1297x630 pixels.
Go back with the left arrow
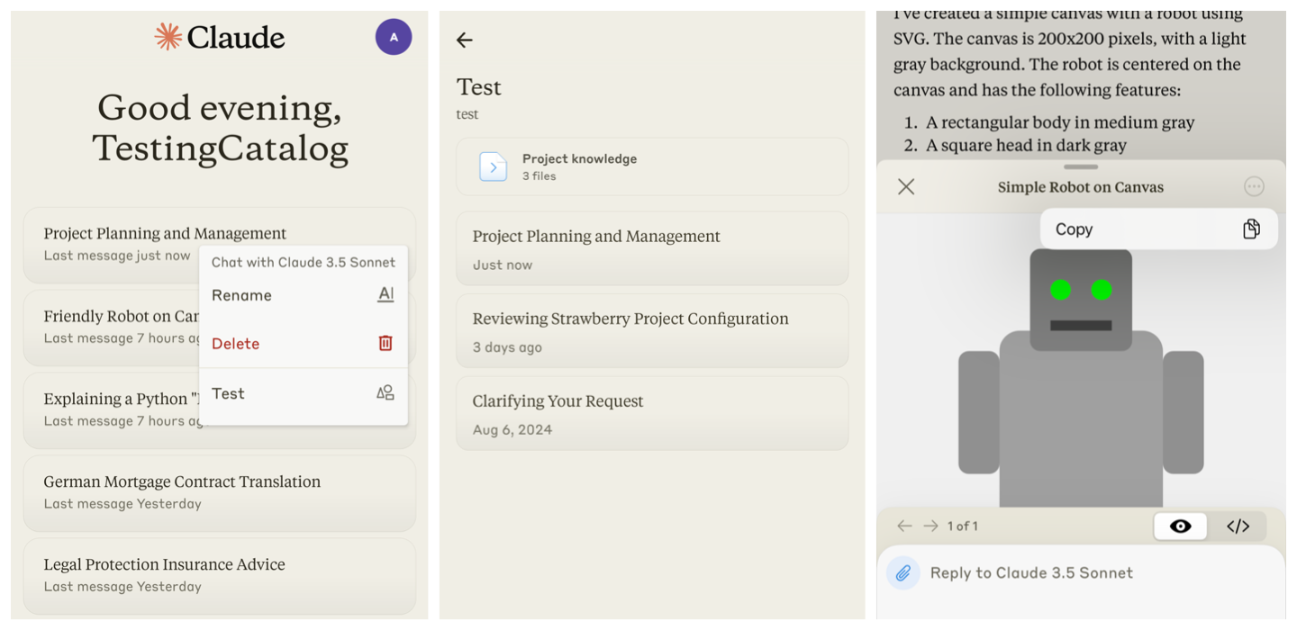click(465, 40)
